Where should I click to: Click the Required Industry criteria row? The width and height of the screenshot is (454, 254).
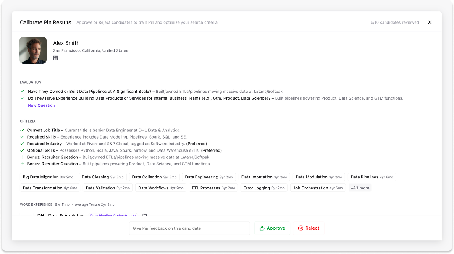[113, 144]
